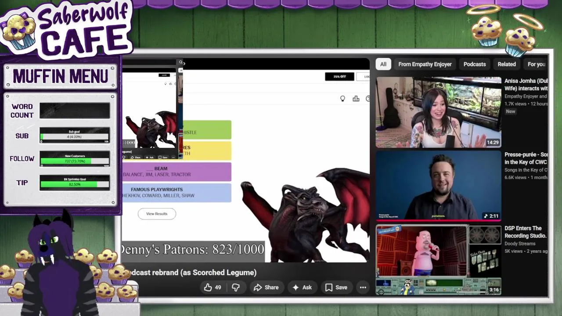The image size is (562, 316).
Task: Click the DSP Enters The Recording Studio title
Action: coord(525,232)
